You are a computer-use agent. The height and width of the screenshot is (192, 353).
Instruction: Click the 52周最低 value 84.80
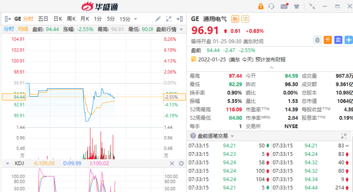tap(235, 118)
